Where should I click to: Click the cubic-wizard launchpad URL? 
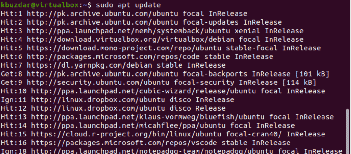click(144, 91)
